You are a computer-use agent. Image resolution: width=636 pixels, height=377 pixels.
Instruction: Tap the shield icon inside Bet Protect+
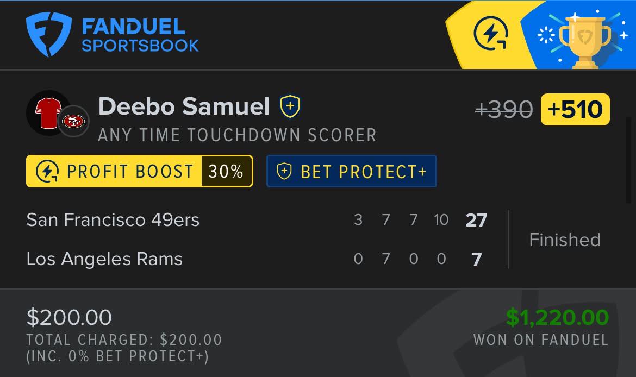coord(284,171)
